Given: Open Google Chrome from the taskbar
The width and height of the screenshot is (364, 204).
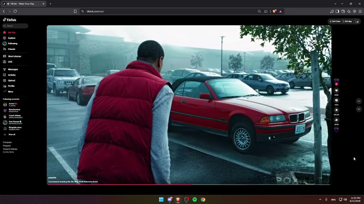Looking at the screenshot, I should coord(203,199).
